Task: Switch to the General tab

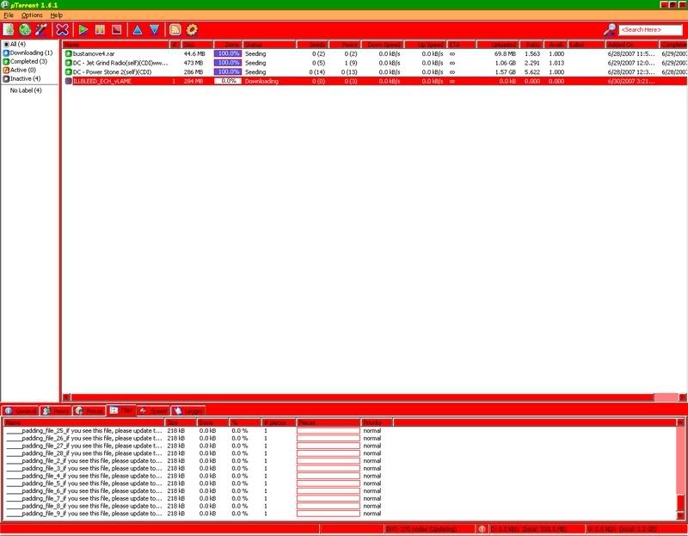Action: coord(21,411)
